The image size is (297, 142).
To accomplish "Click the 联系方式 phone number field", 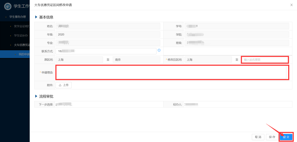I will 106,51.
